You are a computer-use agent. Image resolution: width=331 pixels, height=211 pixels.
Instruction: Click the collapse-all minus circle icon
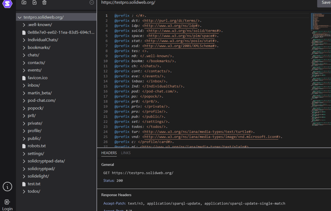coord(91,3)
